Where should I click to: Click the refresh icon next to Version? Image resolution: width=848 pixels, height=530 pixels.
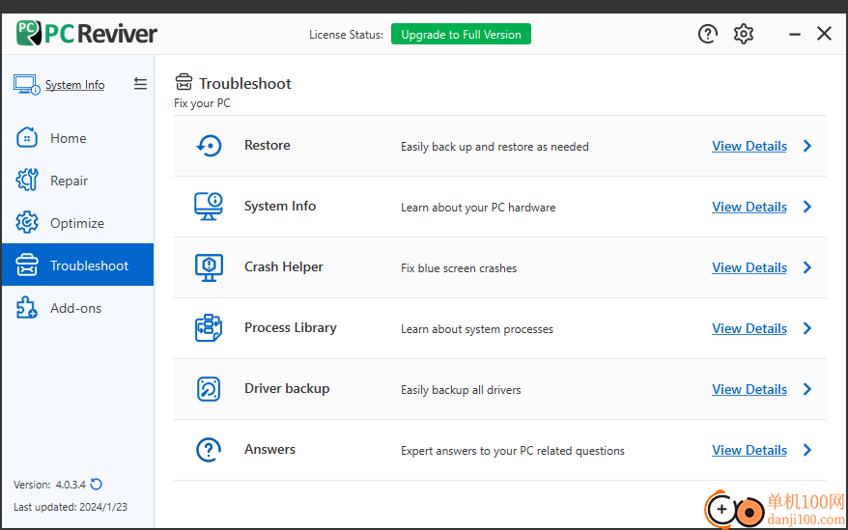coord(97,484)
